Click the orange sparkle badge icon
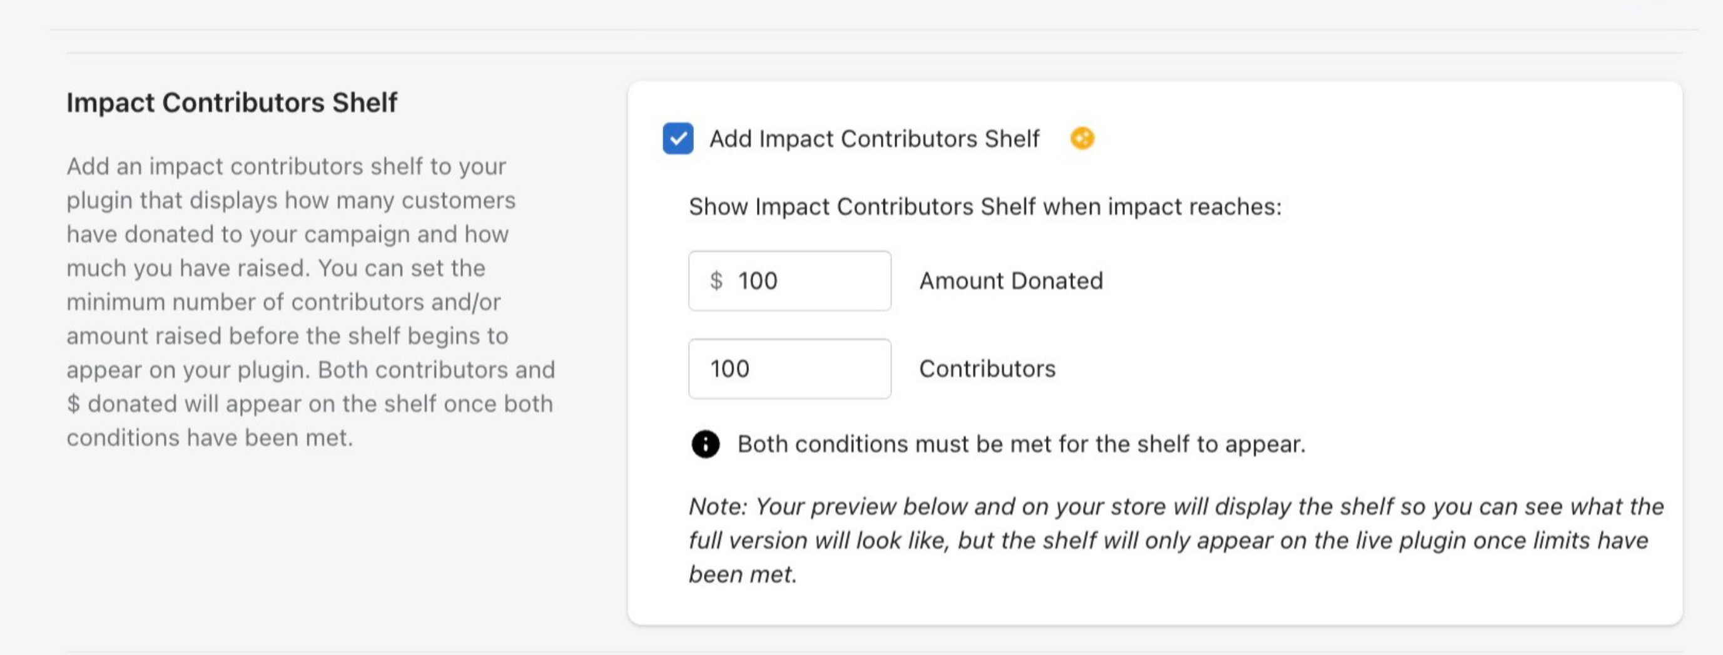Screen dimensions: 1723x655 1082,138
